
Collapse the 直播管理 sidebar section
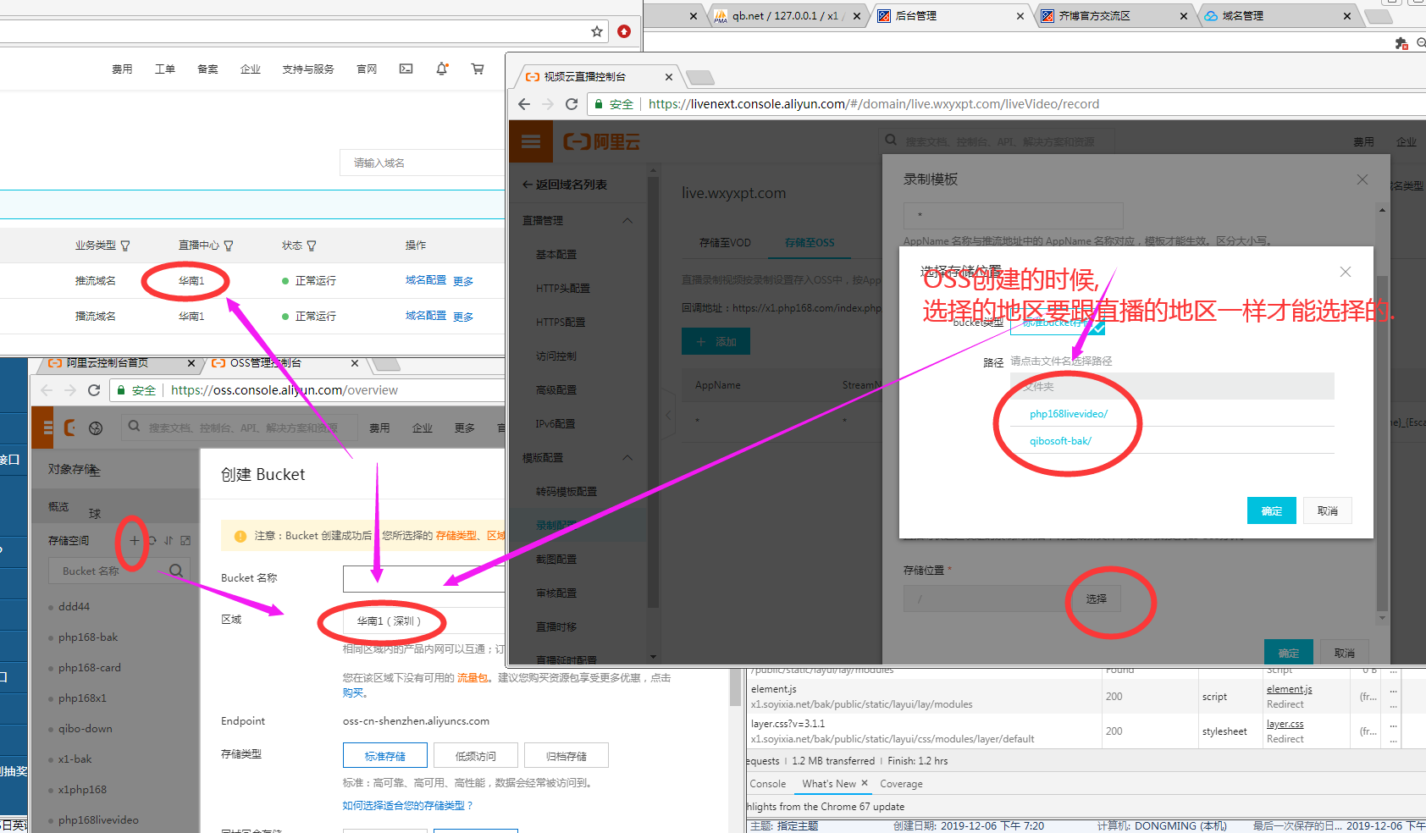(627, 220)
